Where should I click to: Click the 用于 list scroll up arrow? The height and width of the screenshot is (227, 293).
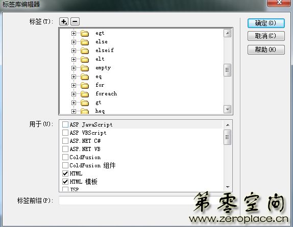coord(228,125)
